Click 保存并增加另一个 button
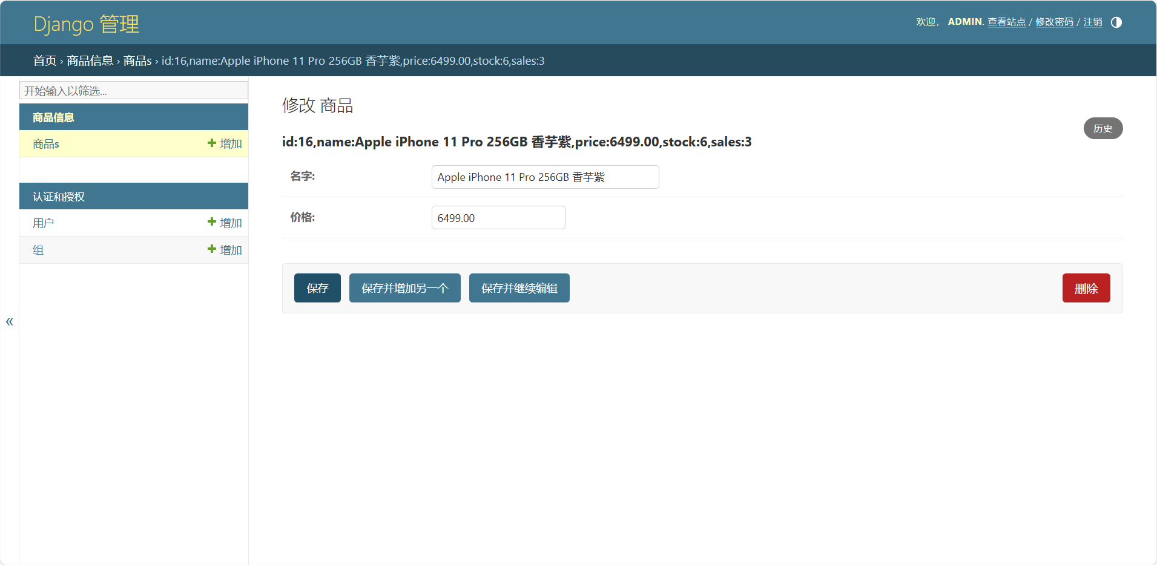Viewport: 1157px width, 565px height. pyautogui.click(x=404, y=288)
